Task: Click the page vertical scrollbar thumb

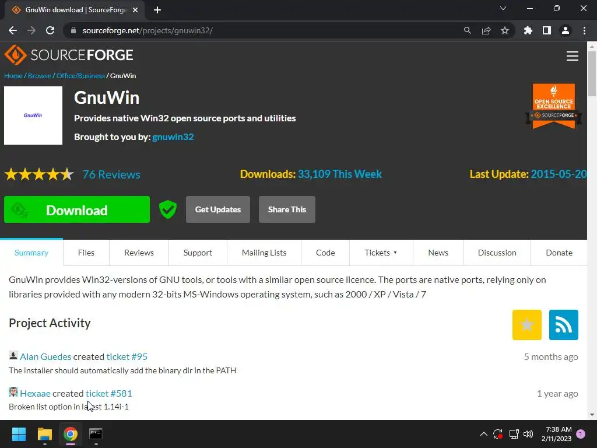Action: point(592,74)
